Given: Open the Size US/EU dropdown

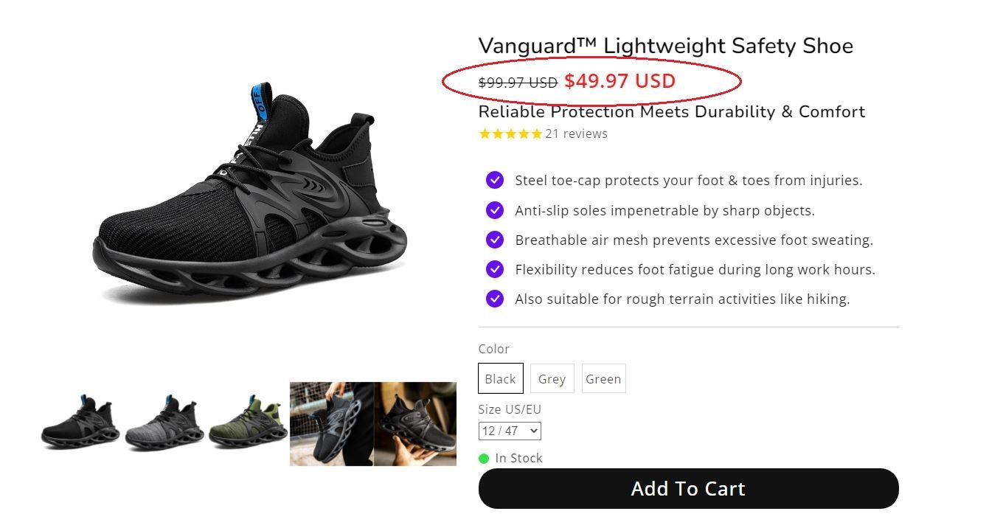Looking at the screenshot, I should [x=510, y=431].
